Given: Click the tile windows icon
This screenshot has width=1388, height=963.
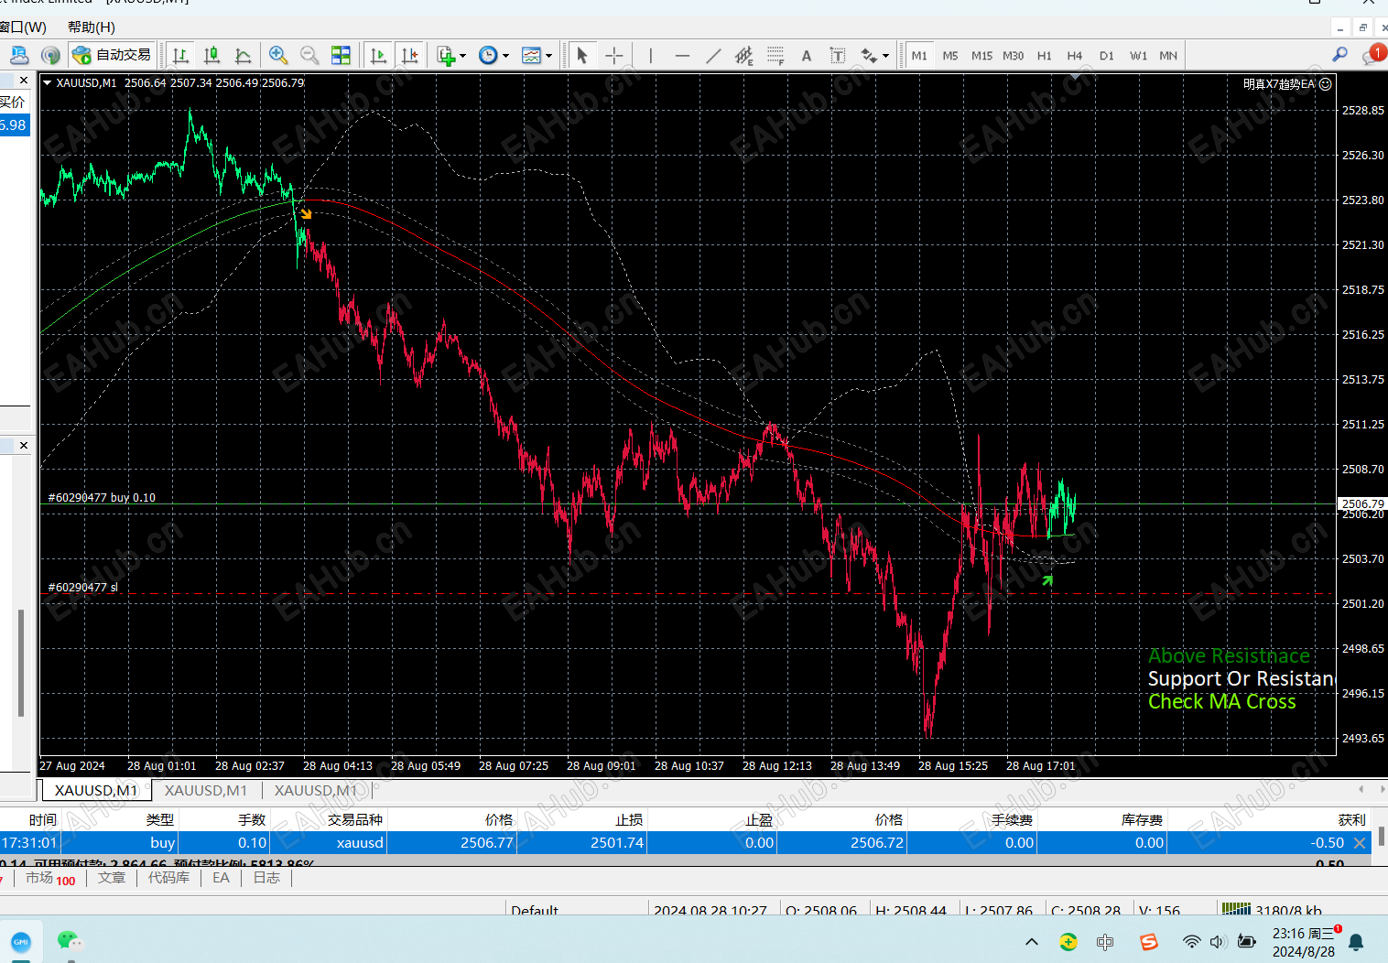Looking at the screenshot, I should point(341,56).
